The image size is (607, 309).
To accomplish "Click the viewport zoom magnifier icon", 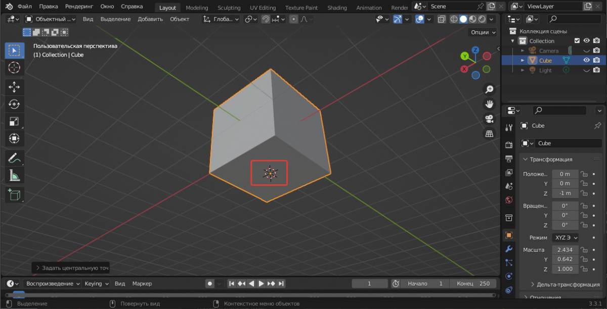I will pyautogui.click(x=489, y=89).
